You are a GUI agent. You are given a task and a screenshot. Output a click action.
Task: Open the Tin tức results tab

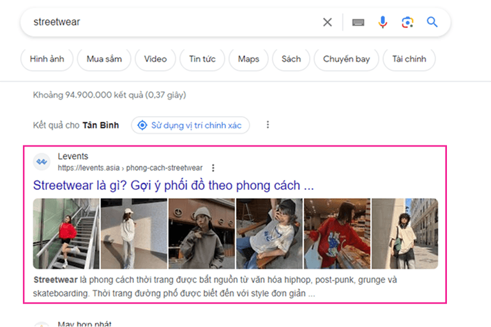pyautogui.click(x=202, y=59)
